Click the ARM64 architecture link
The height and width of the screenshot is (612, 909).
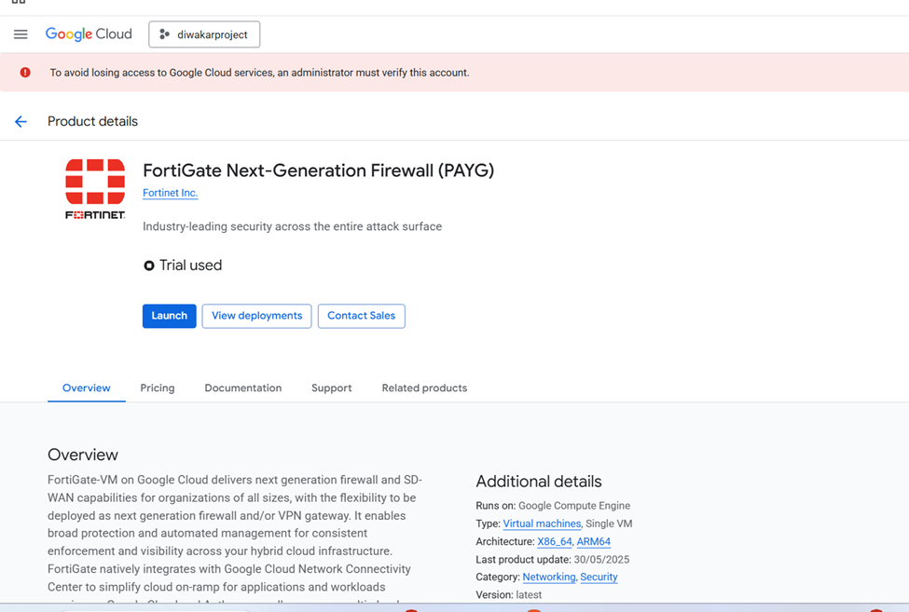pyautogui.click(x=594, y=542)
